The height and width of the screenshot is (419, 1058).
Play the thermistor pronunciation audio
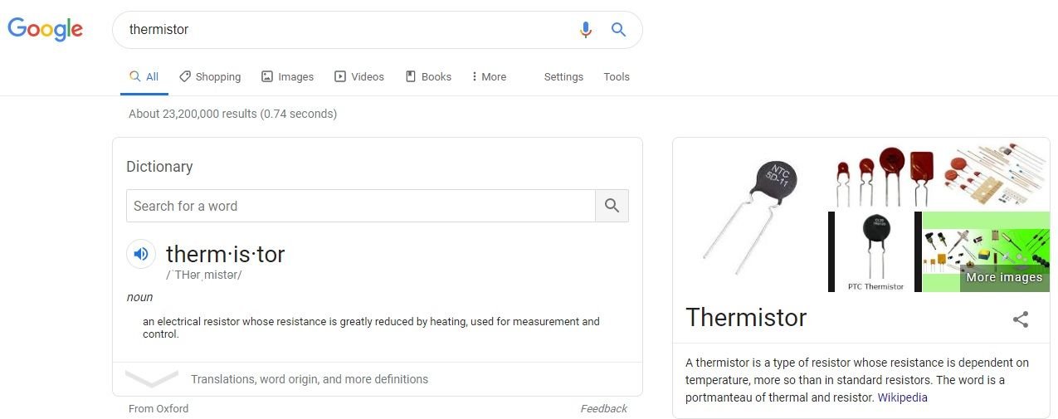pos(141,254)
